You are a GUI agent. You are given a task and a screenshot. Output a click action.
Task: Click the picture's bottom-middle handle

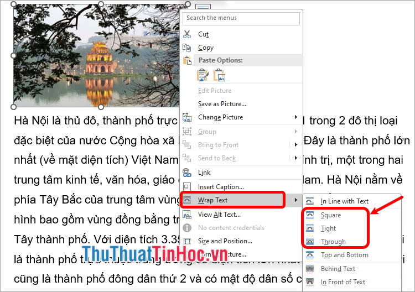coord(101,107)
